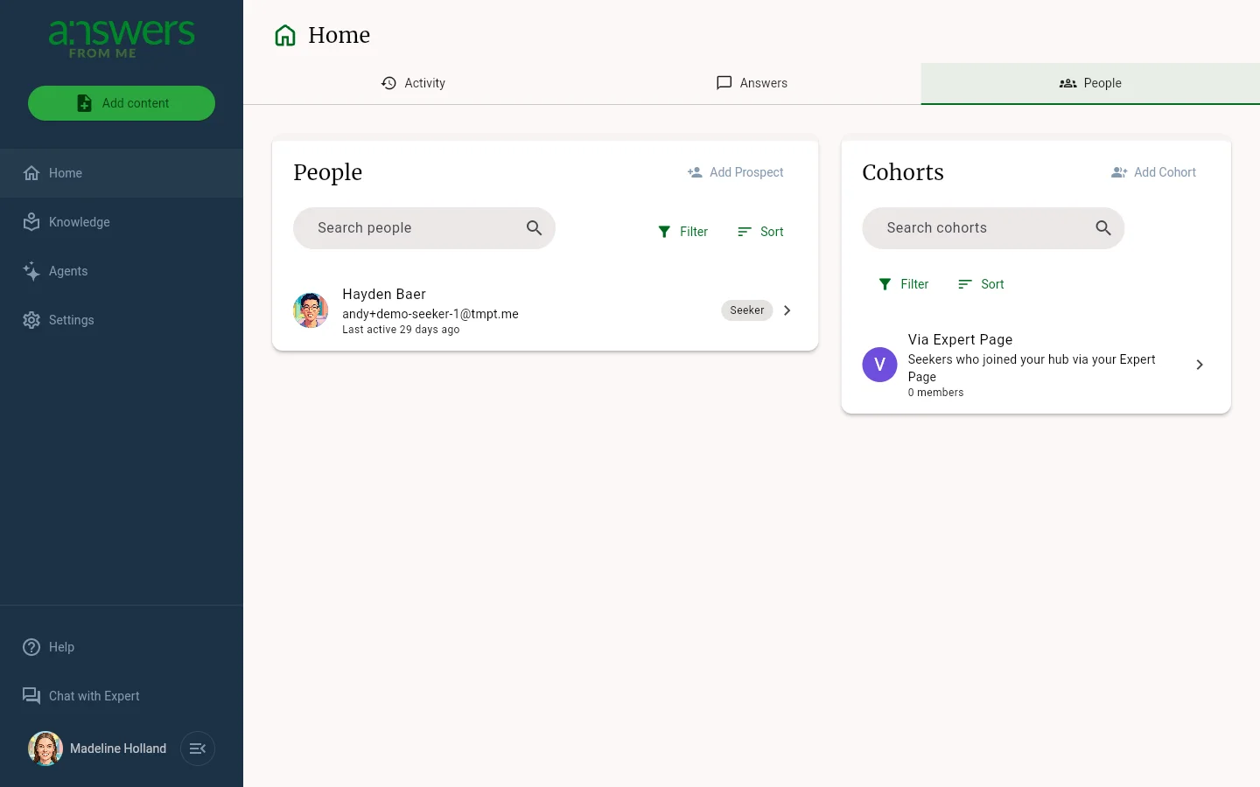The width and height of the screenshot is (1260, 787).
Task: Start Chat with Expert
Action: 122,696
